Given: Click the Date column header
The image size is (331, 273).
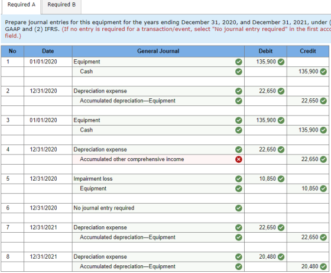Looking at the screenshot, I should tap(48, 51).
